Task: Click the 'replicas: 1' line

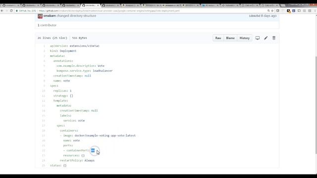Action: (x=62, y=90)
